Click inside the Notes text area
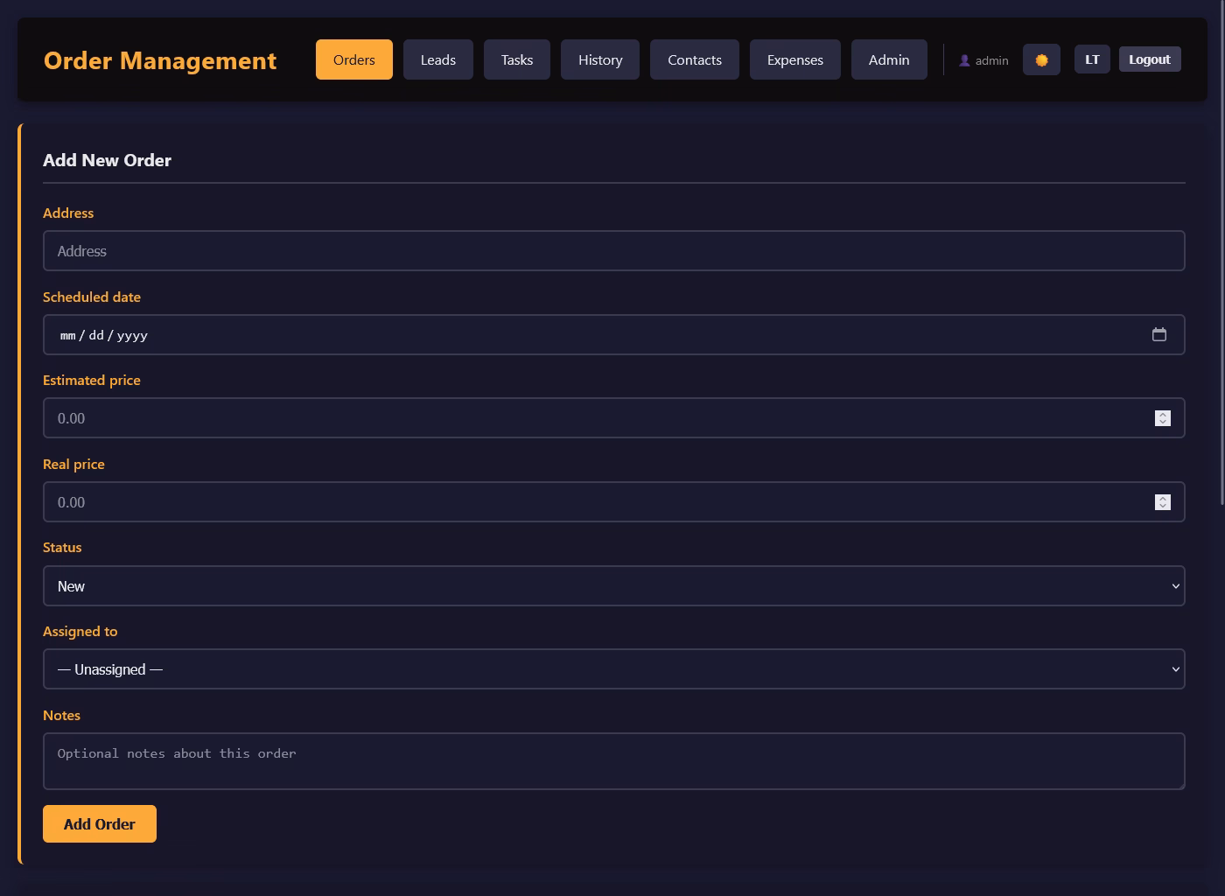 click(614, 761)
